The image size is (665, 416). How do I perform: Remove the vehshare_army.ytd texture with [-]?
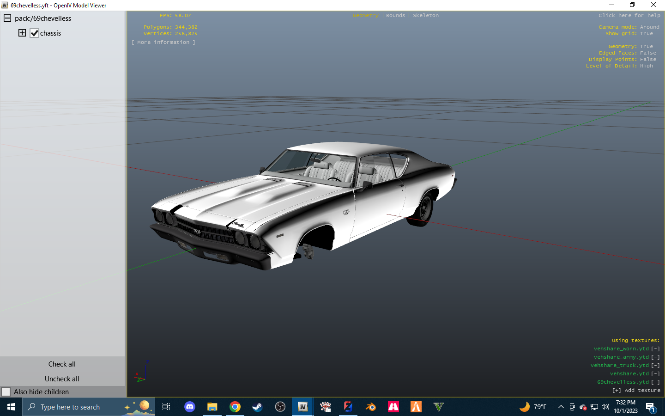[655, 357]
